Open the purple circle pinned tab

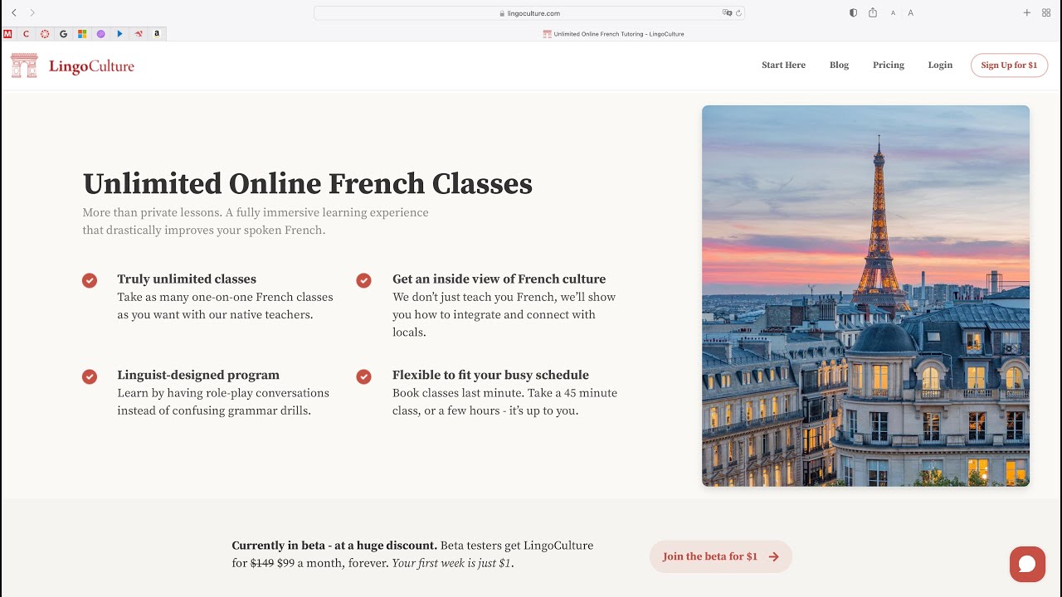(x=101, y=34)
